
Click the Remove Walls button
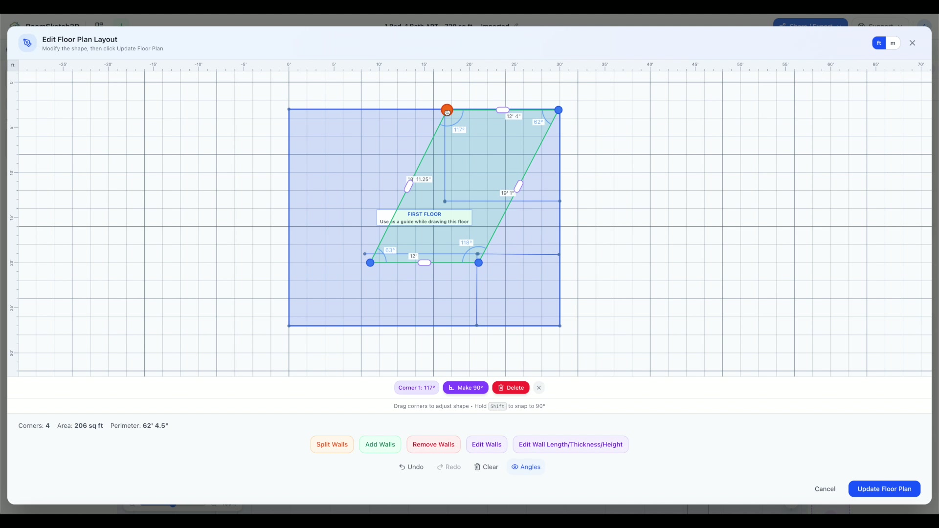tap(433, 444)
